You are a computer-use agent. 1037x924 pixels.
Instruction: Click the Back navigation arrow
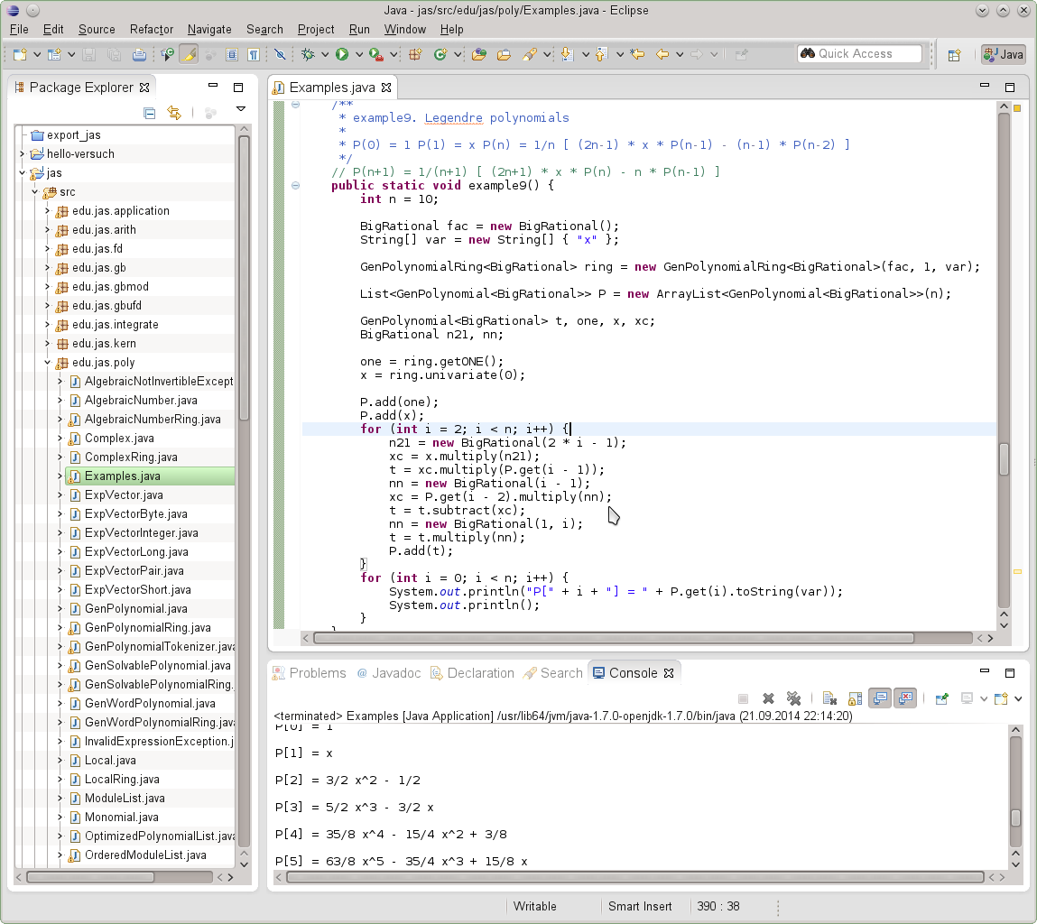coord(662,54)
